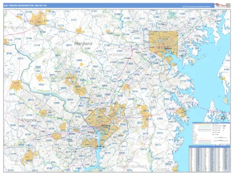
Task: Click the 'Virginia' state label
Action: [29, 120]
